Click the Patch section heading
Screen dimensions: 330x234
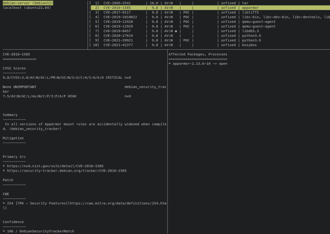[8, 180]
